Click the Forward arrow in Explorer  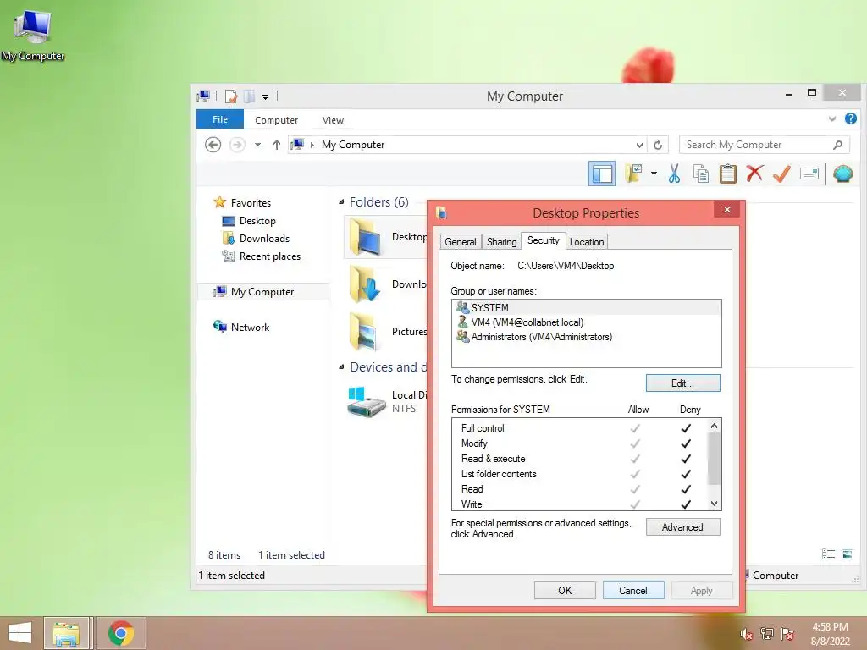(x=237, y=145)
